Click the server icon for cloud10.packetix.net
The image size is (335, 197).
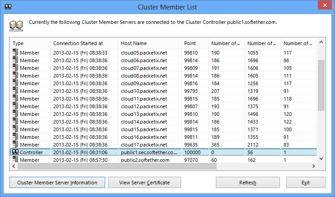(x=15, y=91)
